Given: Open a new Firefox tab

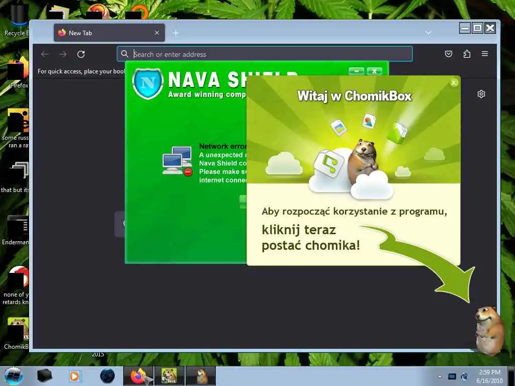Looking at the screenshot, I should (x=176, y=33).
